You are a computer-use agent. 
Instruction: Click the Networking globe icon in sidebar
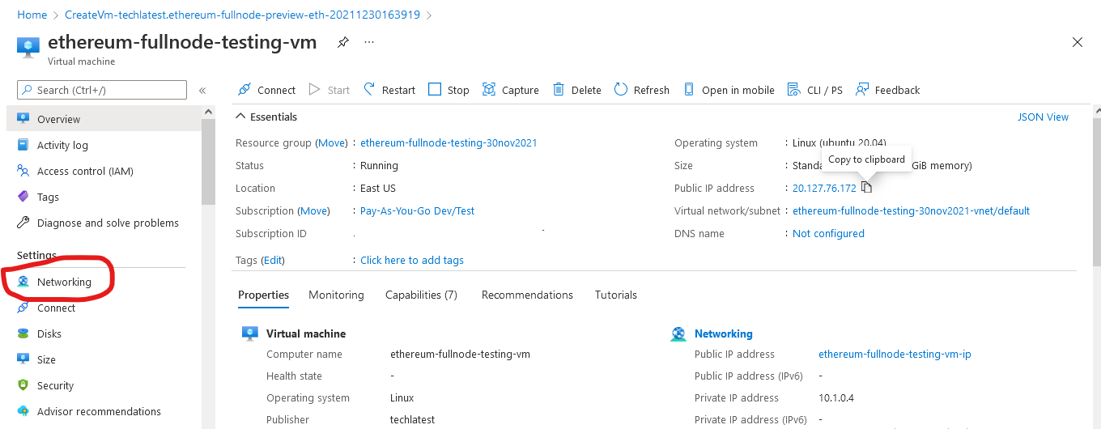[23, 282]
